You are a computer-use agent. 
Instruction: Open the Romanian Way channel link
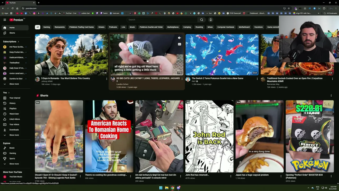click(x=273, y=84)
